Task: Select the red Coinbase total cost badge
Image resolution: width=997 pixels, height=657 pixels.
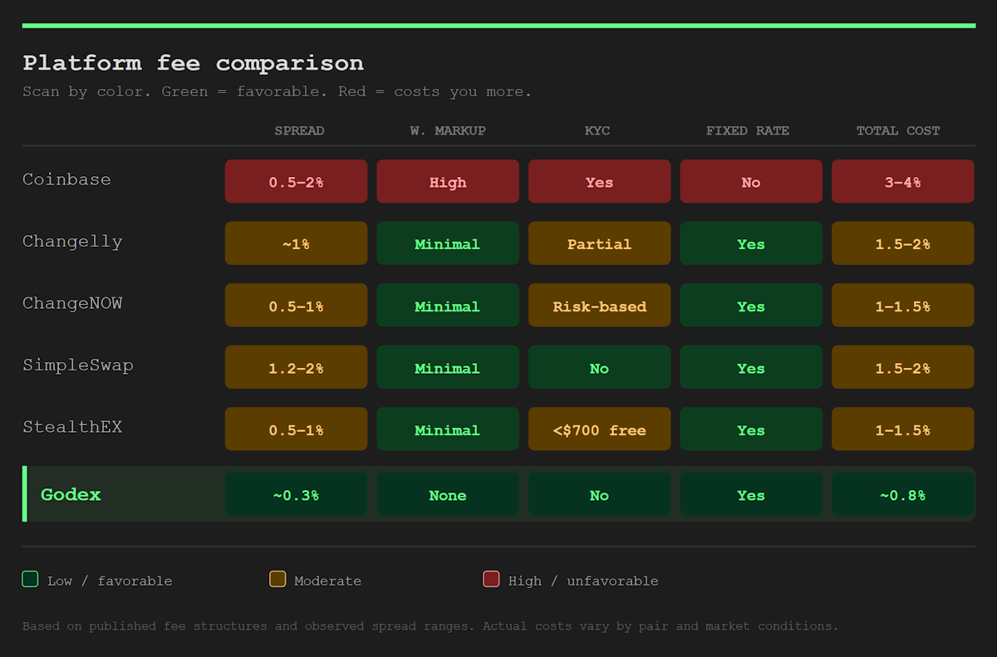Action: point(902,181)
